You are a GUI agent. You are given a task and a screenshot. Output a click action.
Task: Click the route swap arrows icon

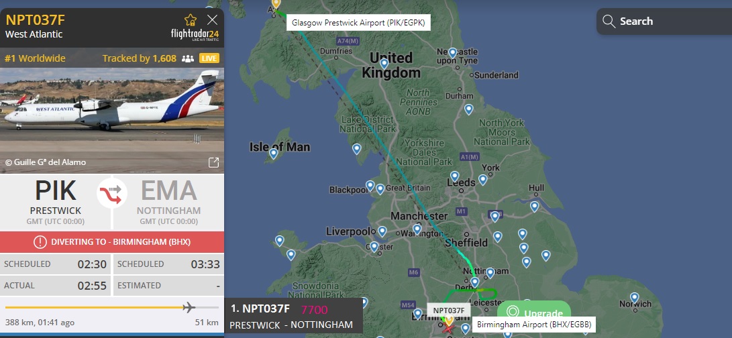pos(112,193)
